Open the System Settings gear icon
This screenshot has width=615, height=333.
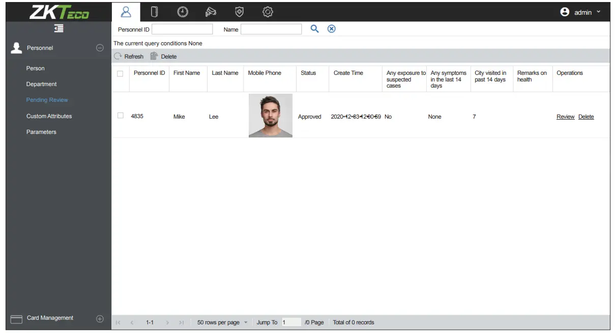tap(268, 12)
